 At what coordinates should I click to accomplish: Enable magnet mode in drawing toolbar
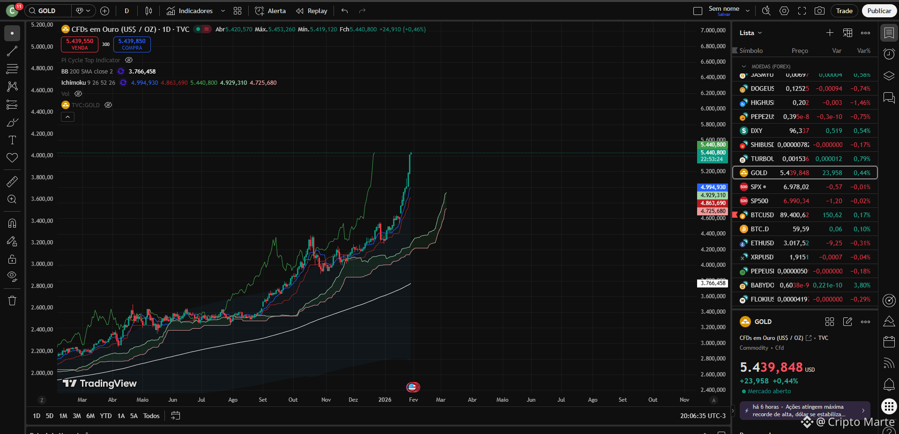12,223
